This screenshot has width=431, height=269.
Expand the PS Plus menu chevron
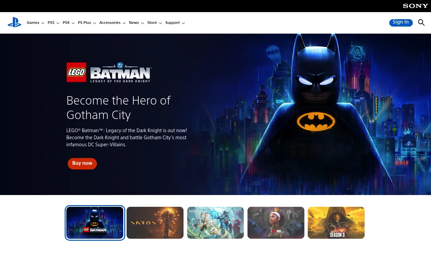click(x=95, y=23)
